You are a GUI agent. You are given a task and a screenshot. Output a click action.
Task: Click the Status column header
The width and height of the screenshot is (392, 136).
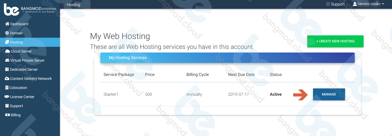(276, 75)
